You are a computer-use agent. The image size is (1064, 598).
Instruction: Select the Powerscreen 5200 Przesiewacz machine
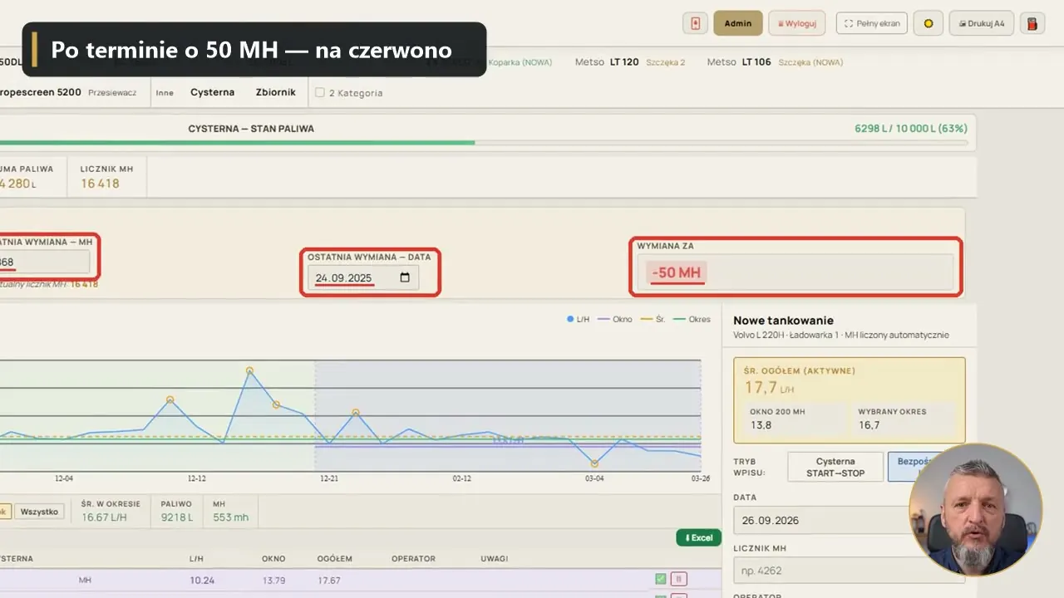pyautogui.click(x=68, y=92)
